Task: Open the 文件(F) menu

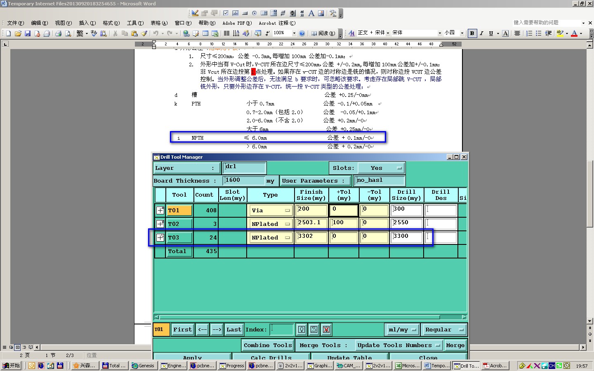Action: click(x=15, y=23)
